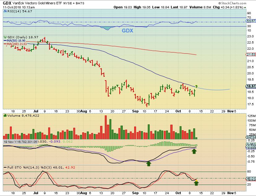Image resolution: width=256 pixels, height=196 pixels.
Task: Click the '11-Oct-2018 10:13am' timestamp
Action: (19, 7)
